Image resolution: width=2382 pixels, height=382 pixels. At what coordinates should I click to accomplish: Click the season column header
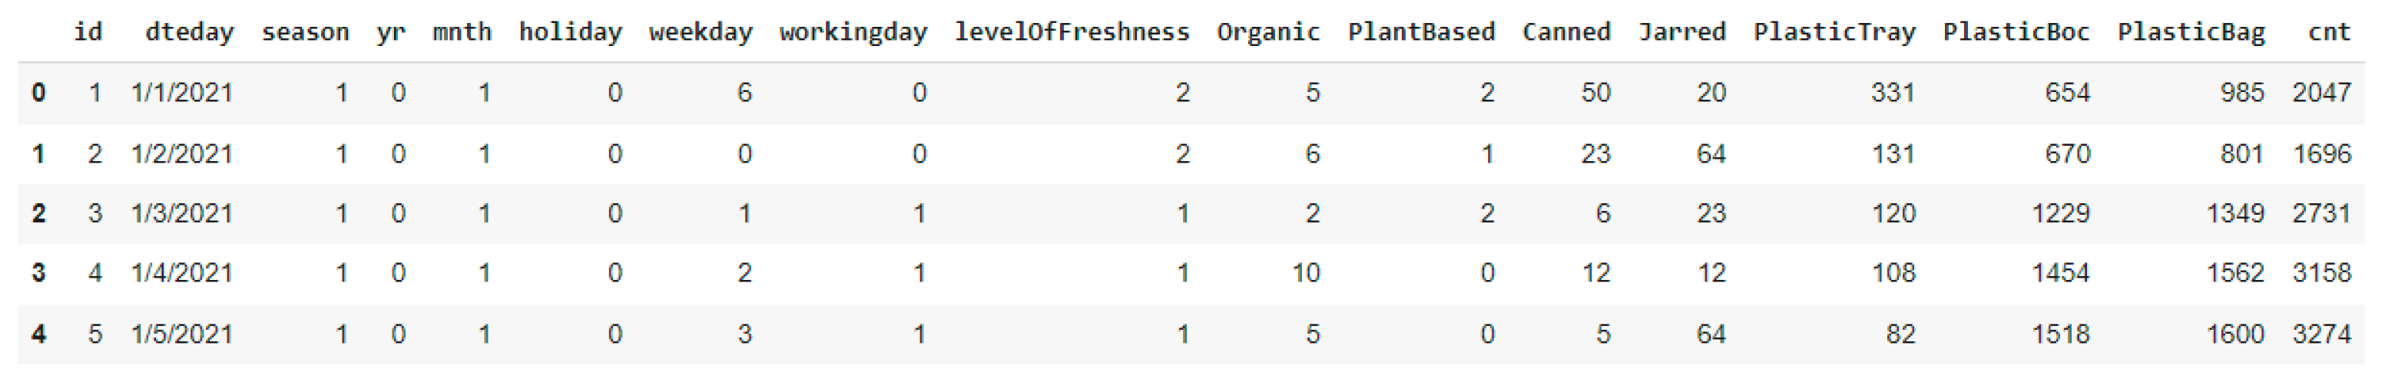coord(305,32)
